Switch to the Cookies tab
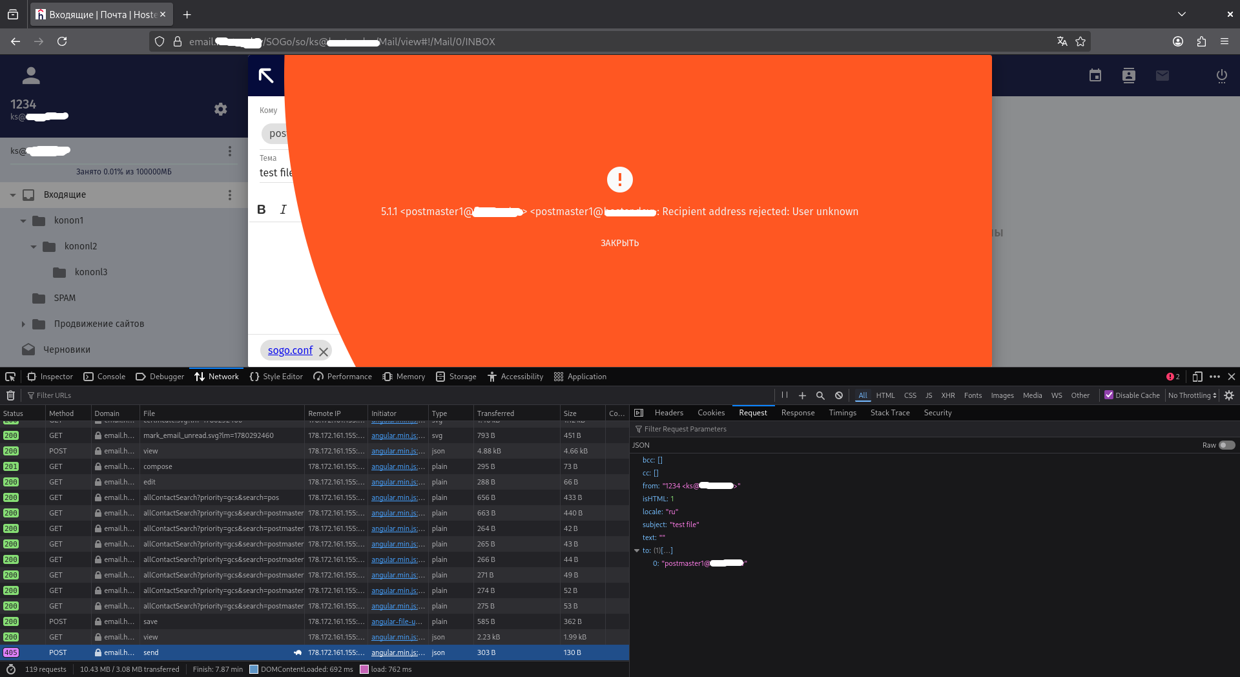The image size is (1240, 677). coord(711,413)
